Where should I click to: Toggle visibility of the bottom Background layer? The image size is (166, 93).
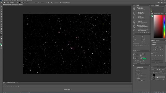(152, 79)
